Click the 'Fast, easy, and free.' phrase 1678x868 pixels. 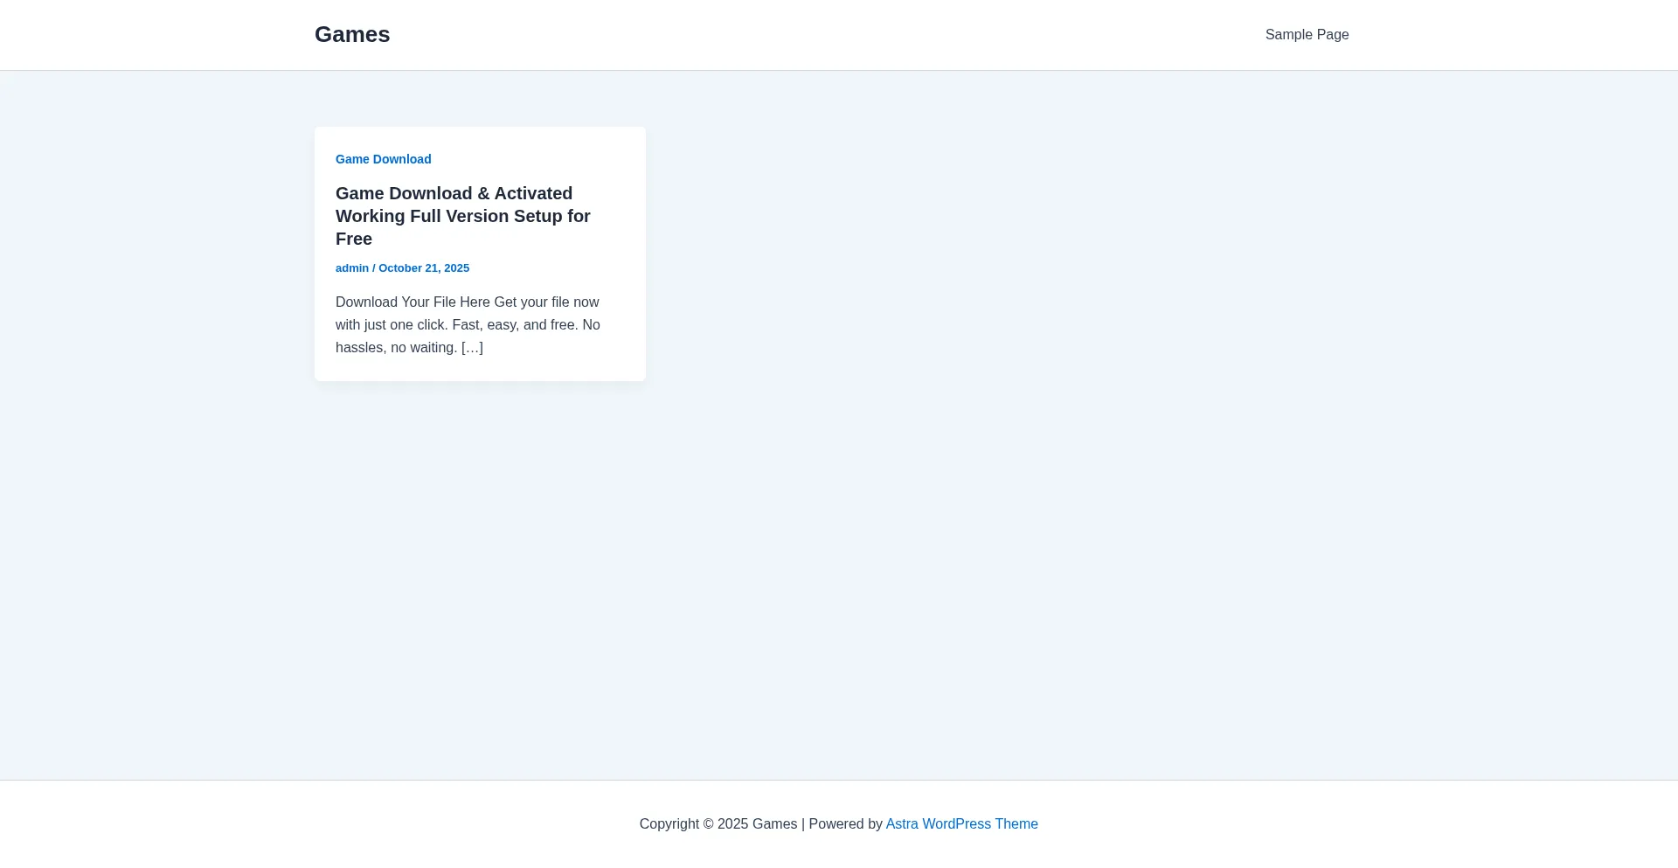pos(515,325)
